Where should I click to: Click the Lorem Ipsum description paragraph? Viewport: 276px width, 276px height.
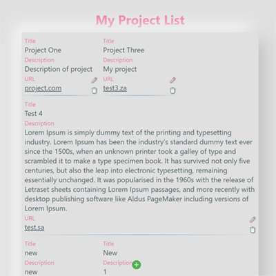[139, 170]
